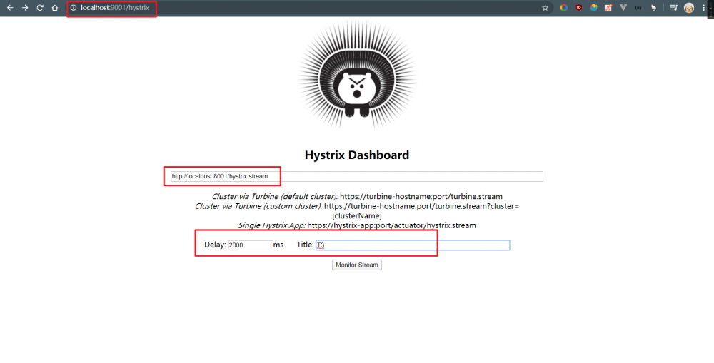Open the media control playlist icon
This screenshot has height=363, width=714.
click(674, 8)
